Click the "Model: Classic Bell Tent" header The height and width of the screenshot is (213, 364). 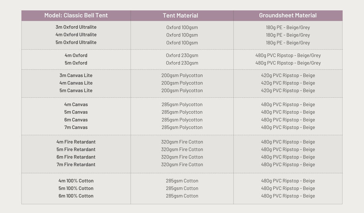[76, 15]
